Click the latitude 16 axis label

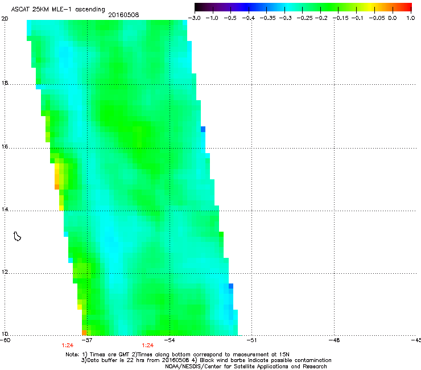5,146
